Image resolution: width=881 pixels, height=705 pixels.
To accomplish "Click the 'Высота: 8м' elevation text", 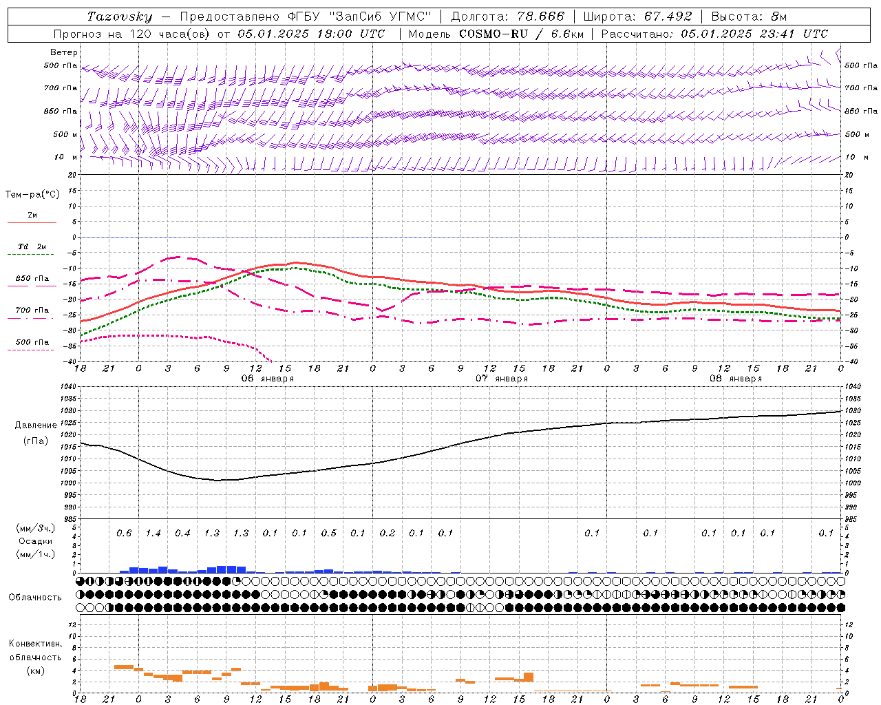I will pyautogui.click(x=749, y=17).
